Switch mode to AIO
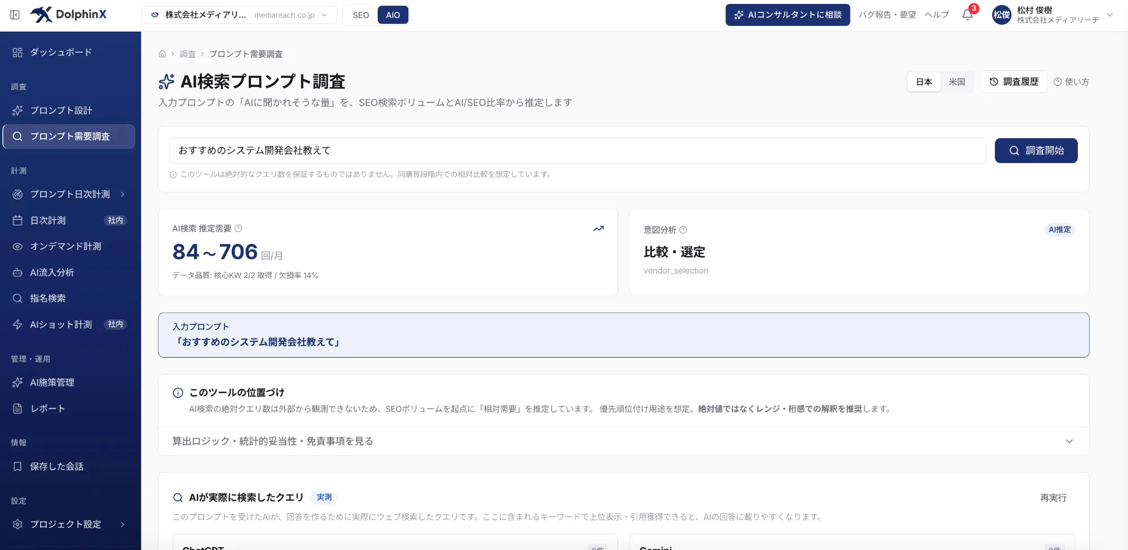 [393, 15]
